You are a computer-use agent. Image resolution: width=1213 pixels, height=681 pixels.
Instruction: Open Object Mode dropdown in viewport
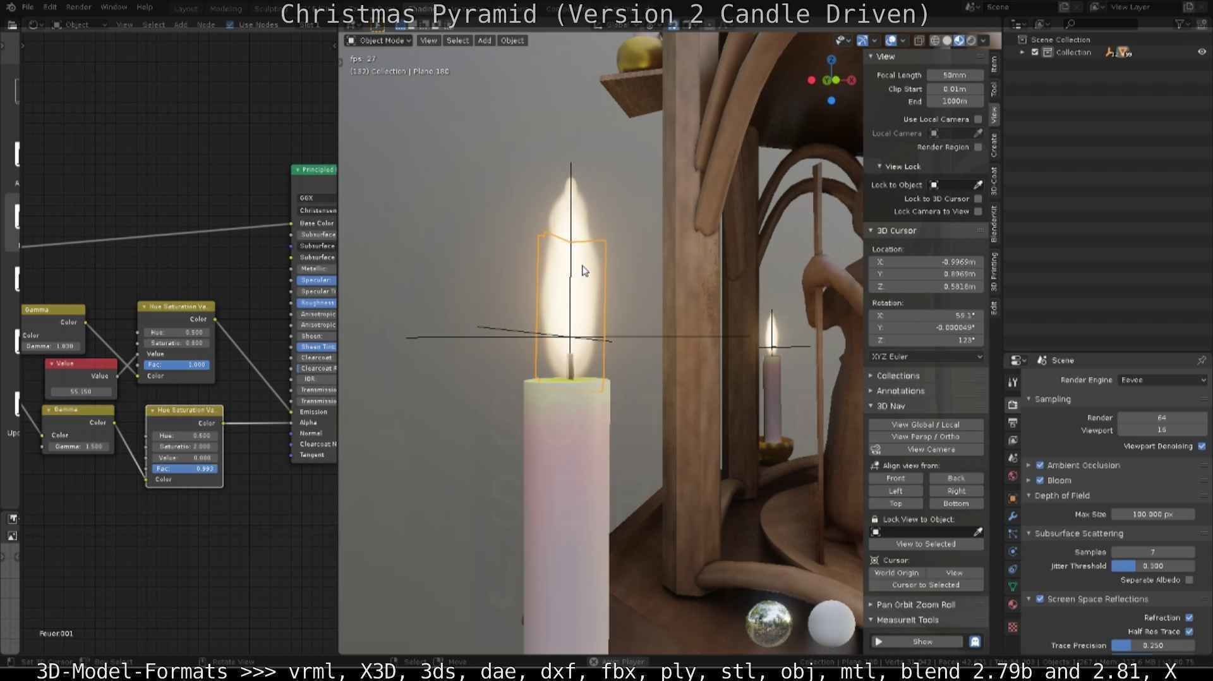click(x=378, y=40)
